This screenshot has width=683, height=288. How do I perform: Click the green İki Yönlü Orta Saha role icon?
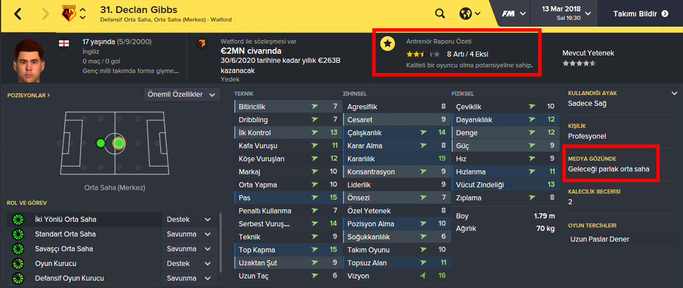[x=18, y=220]
